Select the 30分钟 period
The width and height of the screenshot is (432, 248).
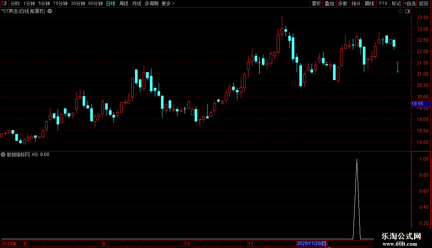coord(78,3)
